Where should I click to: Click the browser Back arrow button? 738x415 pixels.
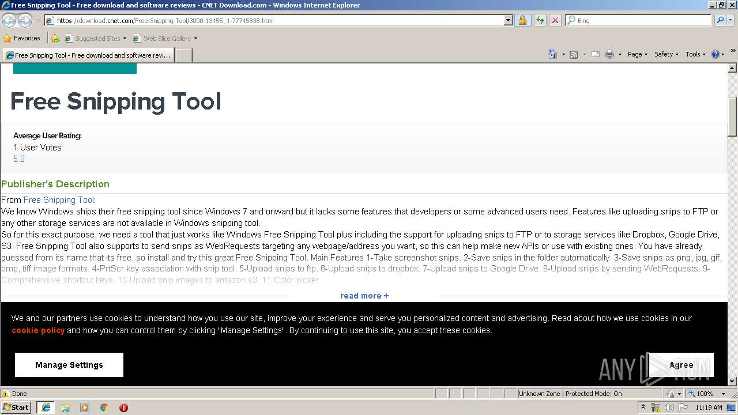point(9,21)
